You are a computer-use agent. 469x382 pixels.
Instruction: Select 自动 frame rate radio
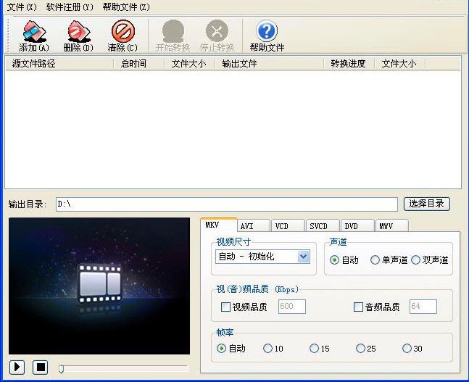(221, 348)
